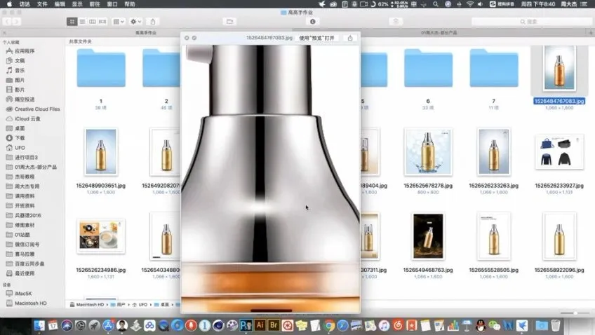Open the 文件 menu in menu bar
595x335 pixels.
click(41, 4)
